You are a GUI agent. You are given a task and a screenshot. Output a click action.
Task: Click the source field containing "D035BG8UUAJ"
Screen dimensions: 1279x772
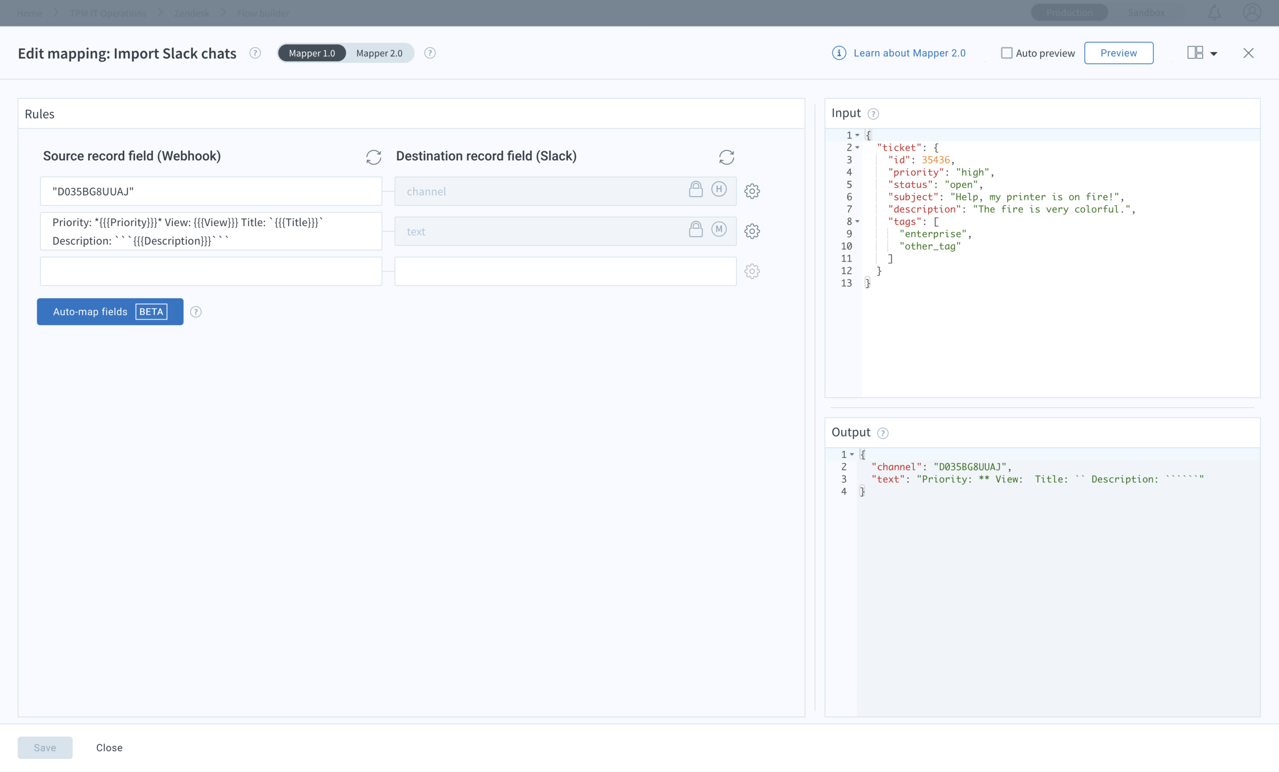(x=211, y=191)
